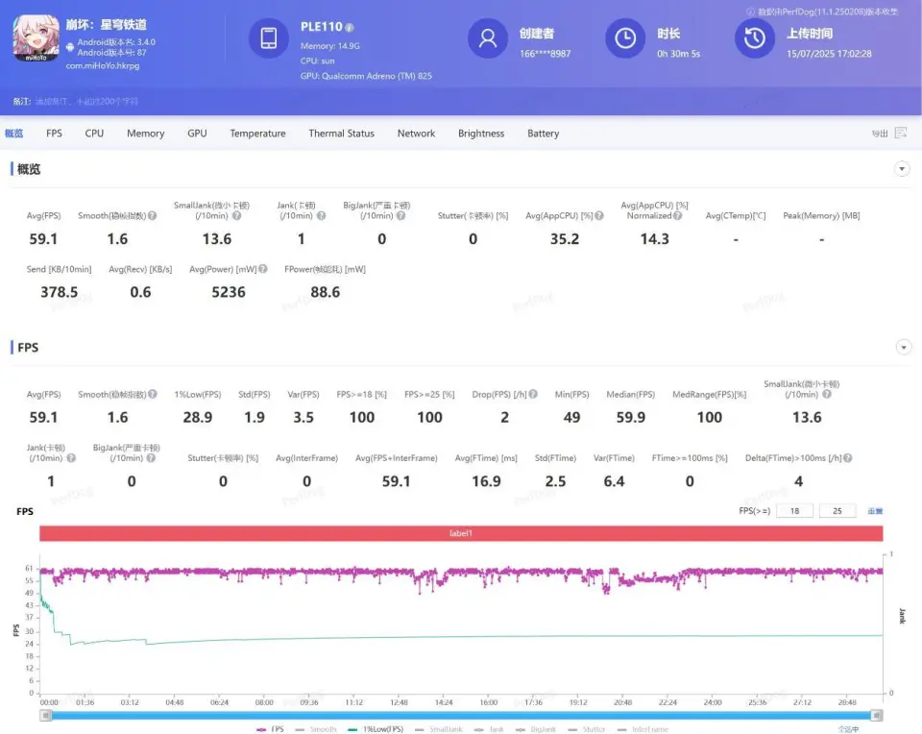Image resolution: width=922 pixels, height=734 pixels.
Task: Click the info icon next to PLE110
Action: coord(350,28)
